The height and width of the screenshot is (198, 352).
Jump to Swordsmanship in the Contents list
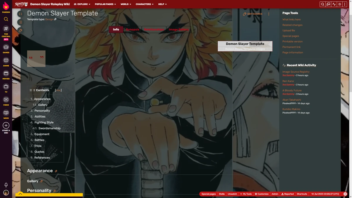(50, 128)
